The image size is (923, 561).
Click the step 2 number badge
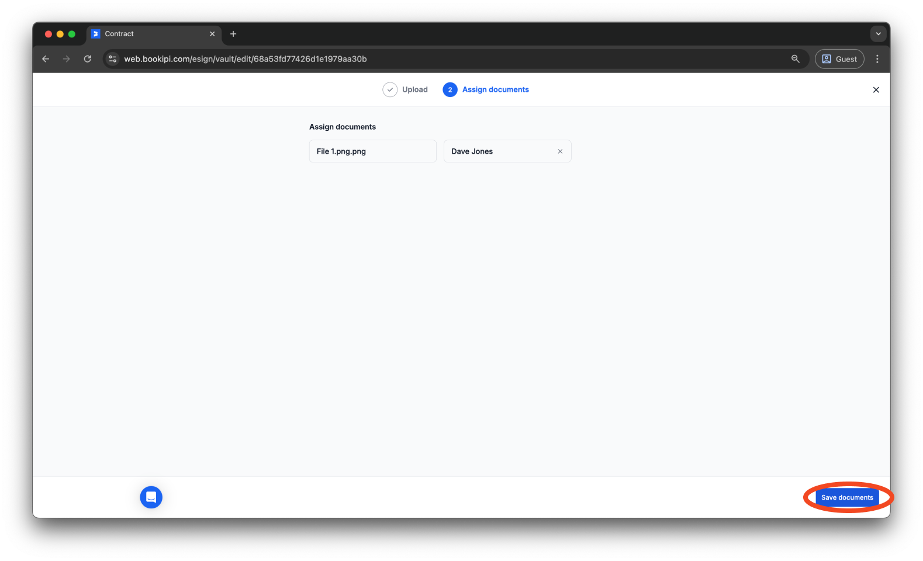pos(450,89)
